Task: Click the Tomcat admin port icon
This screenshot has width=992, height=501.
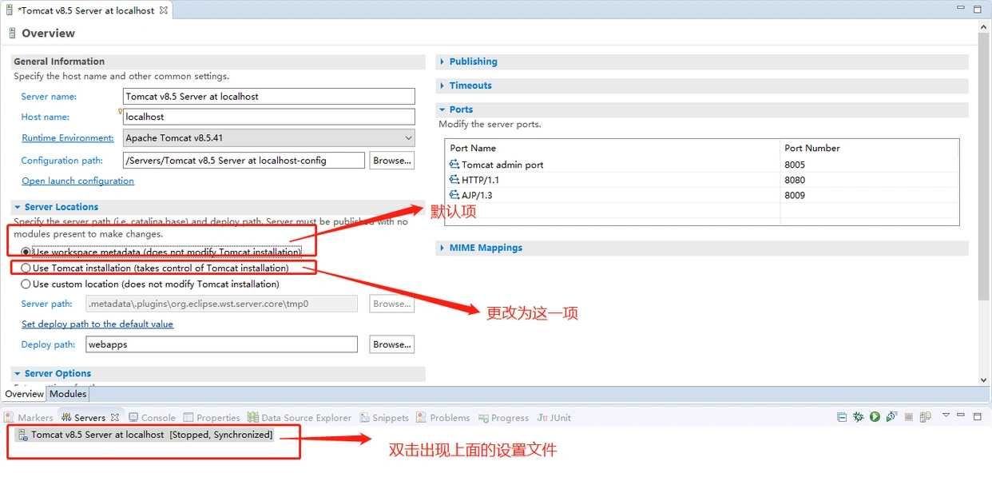Action: click(454, 165)
